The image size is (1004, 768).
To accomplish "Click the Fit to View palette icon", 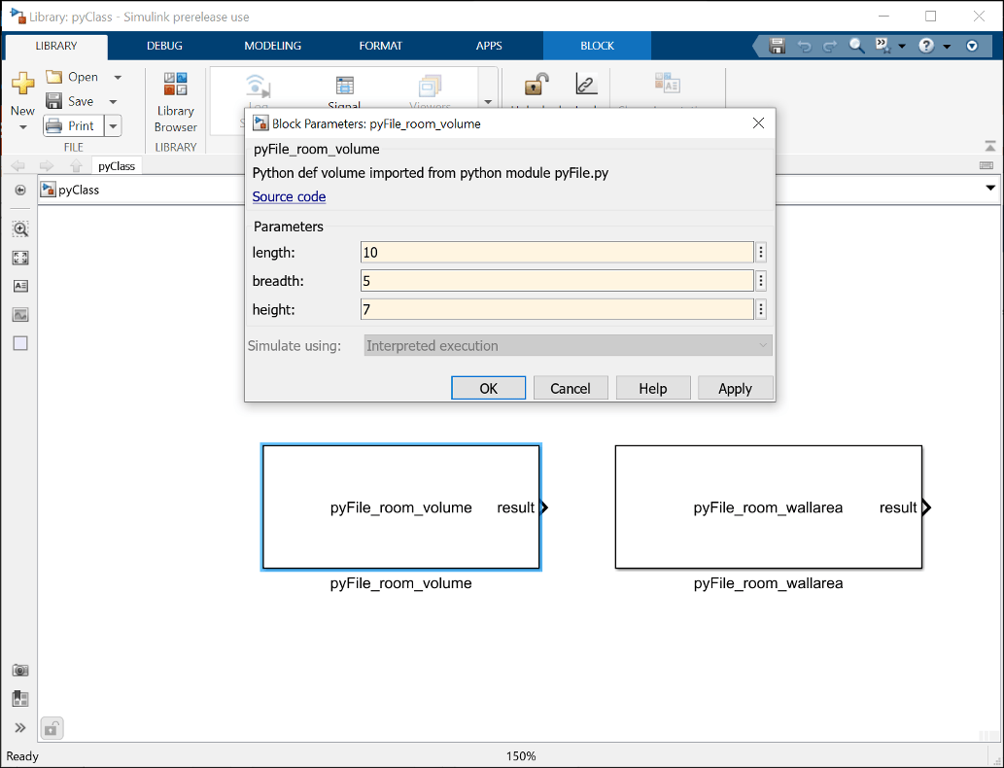I will click(x=20, y=259).
